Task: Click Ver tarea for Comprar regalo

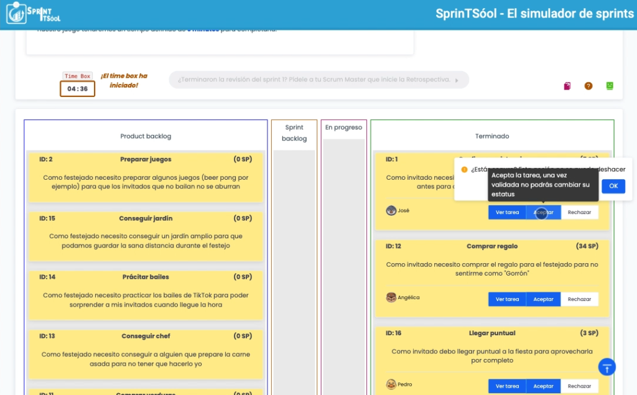Action: tap(507, 299)
